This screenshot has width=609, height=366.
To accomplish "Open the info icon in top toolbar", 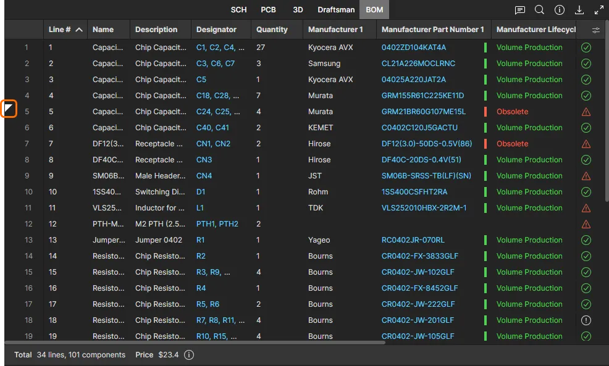I will (560, 10).
